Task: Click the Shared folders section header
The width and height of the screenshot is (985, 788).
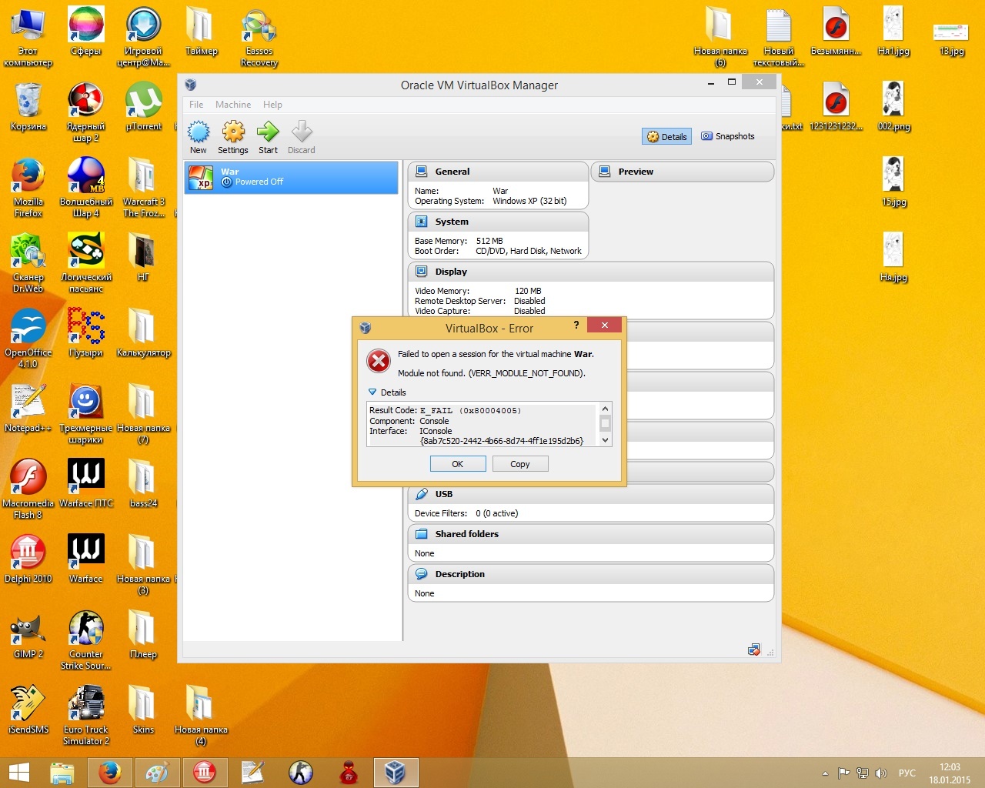Action: 590,534
